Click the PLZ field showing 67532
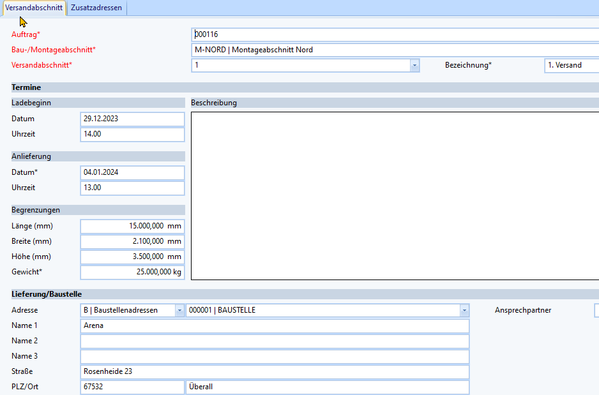599x395 pixels. tap(132, 387)
